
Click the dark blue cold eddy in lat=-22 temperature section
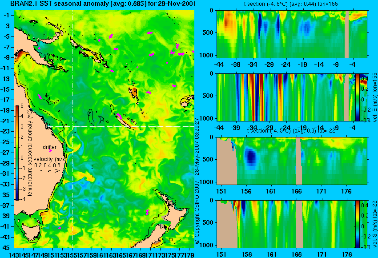pyautogui.click(x=251, y=156)
